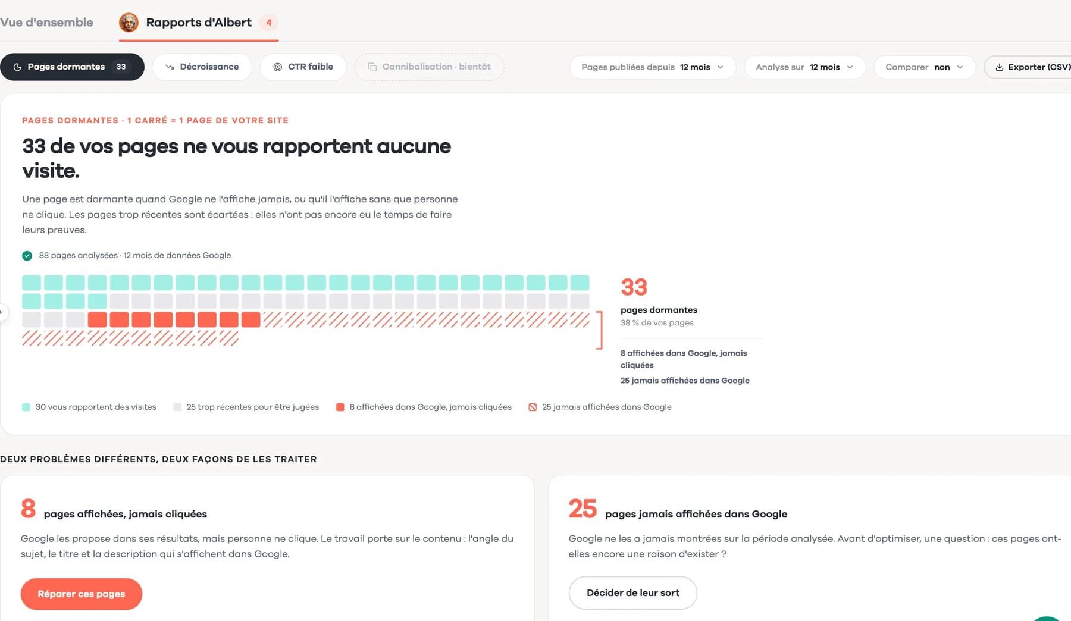Show the Pages dormantes report
The image size is (1071, 621).
72,67
